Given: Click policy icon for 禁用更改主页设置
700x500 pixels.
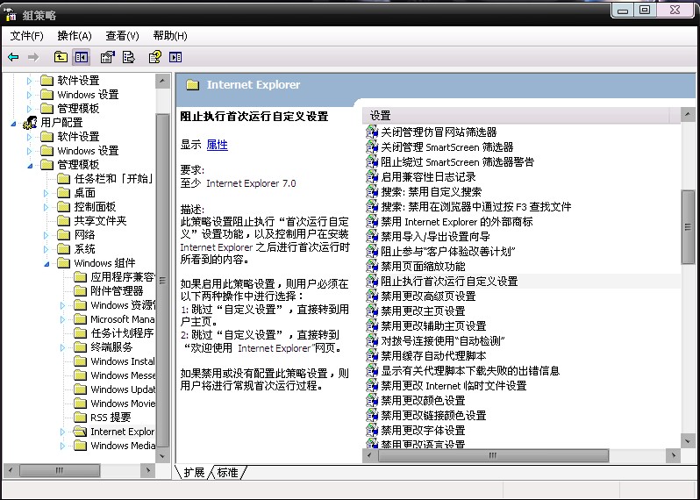Looking at the screenshot, I should pyautogui.click(x=372, y=311).
